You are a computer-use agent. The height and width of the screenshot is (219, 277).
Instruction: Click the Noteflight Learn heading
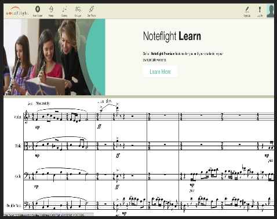point(172,36)
